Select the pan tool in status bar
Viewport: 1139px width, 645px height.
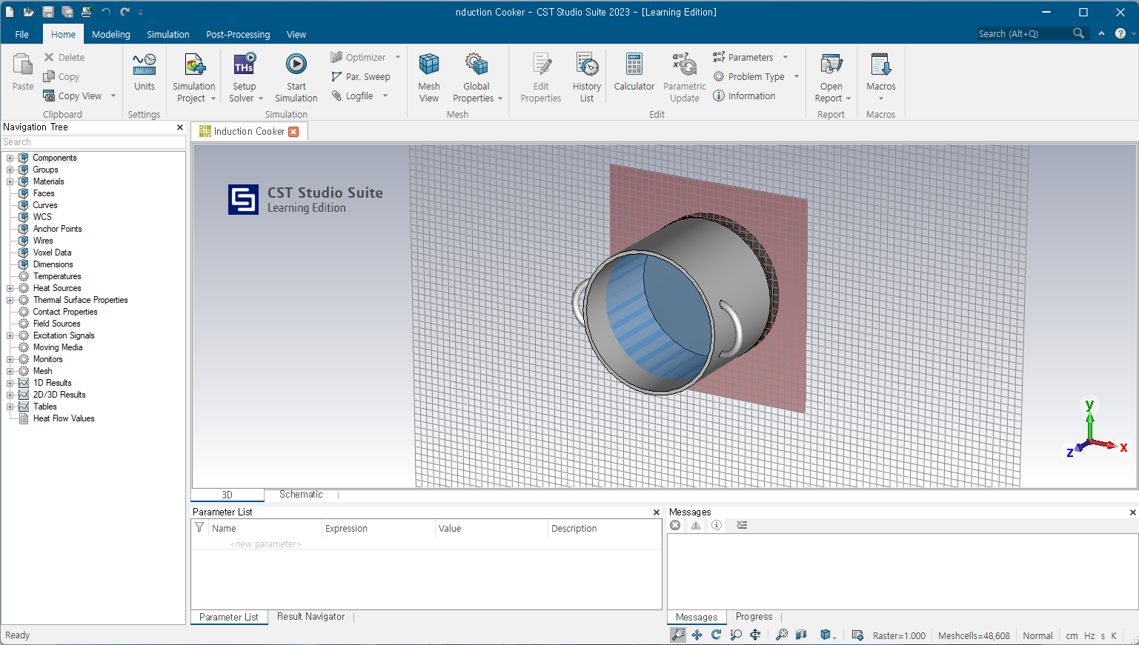697,635
